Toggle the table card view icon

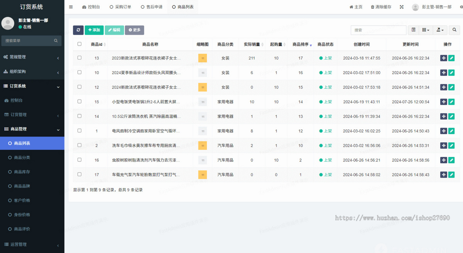[414, 30]
